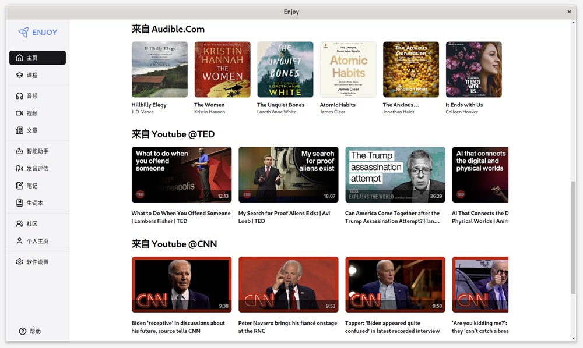
Task: Open 智能助手 assistant label
Action: click(x=37, y=151)
